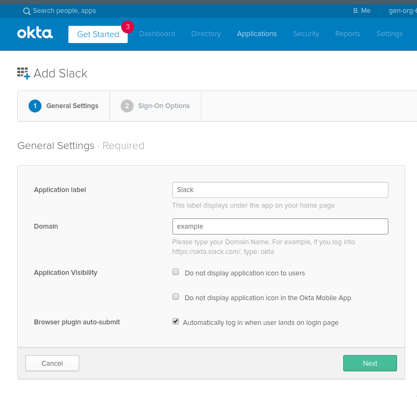Open the Directory menu
Viewport: 417px width, 397px height.
pos(206,34)
